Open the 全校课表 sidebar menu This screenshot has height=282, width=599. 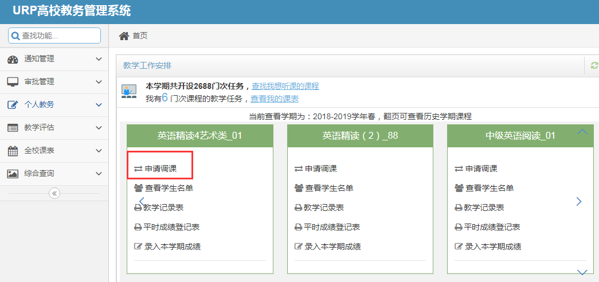54,151
